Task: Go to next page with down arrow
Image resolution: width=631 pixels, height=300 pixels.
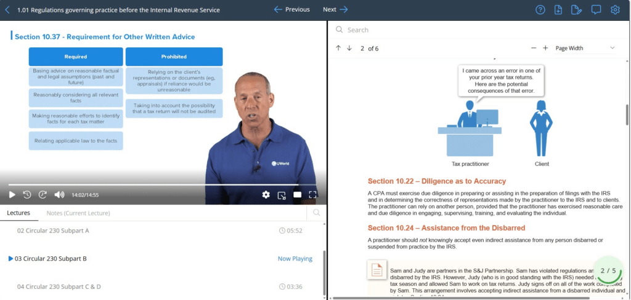Action: pos(349,48)
